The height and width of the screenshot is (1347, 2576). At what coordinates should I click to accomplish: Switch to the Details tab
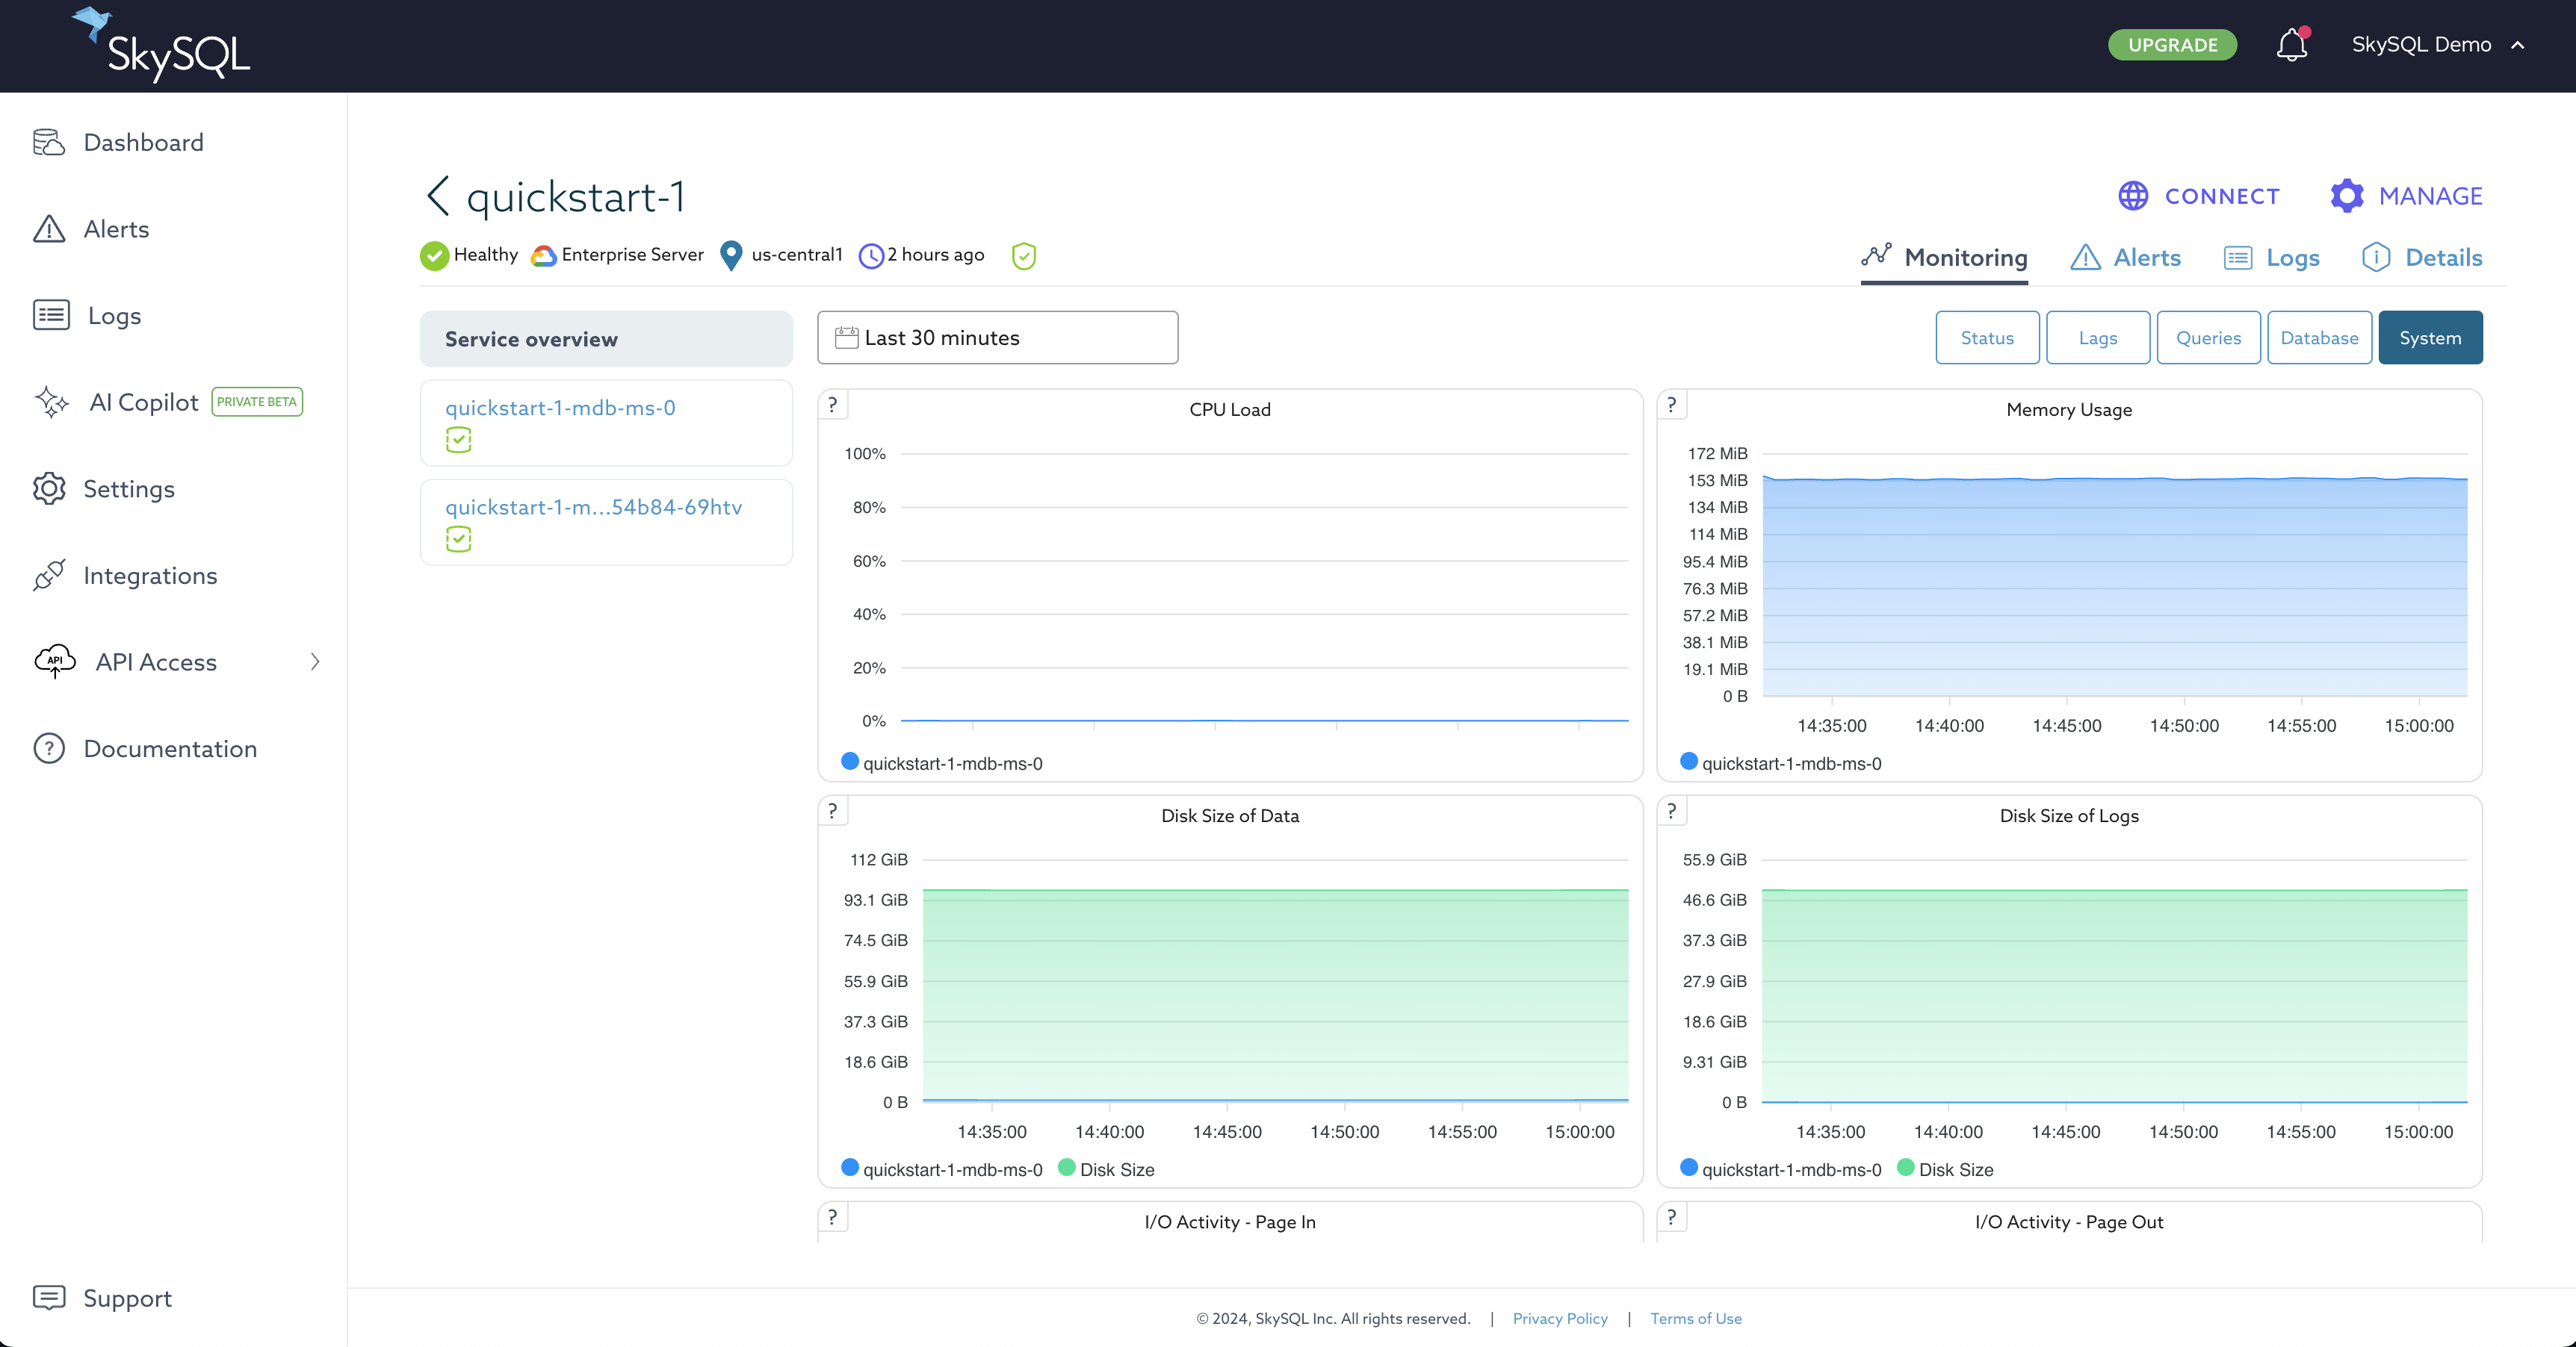(2422, 257)
